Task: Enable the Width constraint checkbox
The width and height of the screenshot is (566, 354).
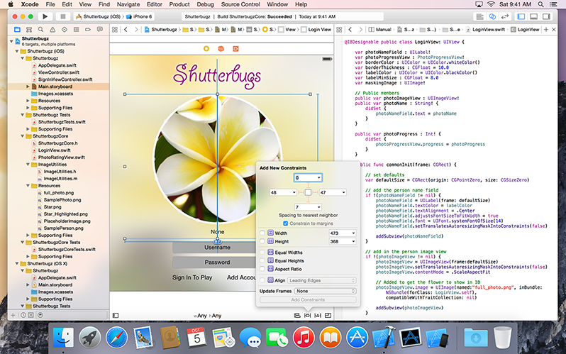Action: coord(262,233)
